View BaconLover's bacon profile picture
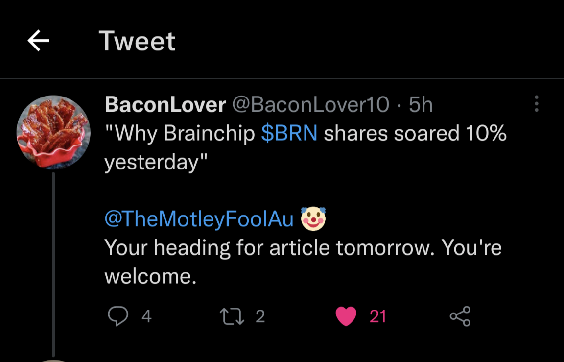 coord(53,132)
